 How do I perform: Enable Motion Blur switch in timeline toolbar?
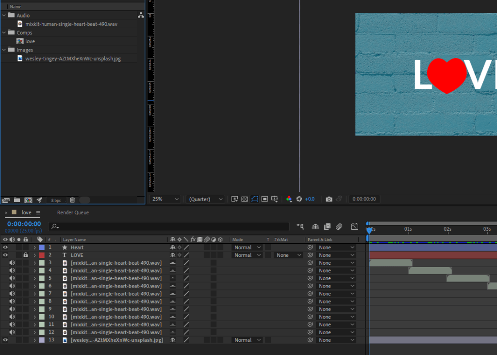pyautogui.click(x=339, y=226)
